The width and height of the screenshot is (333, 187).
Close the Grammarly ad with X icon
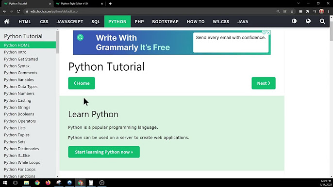click(268, 32)
